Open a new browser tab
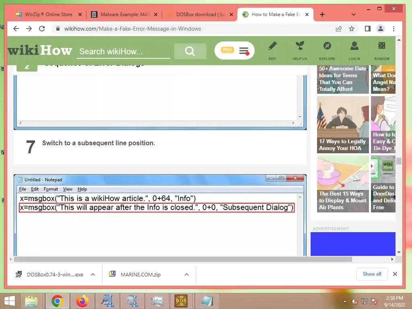 click(x=322, y=14)
